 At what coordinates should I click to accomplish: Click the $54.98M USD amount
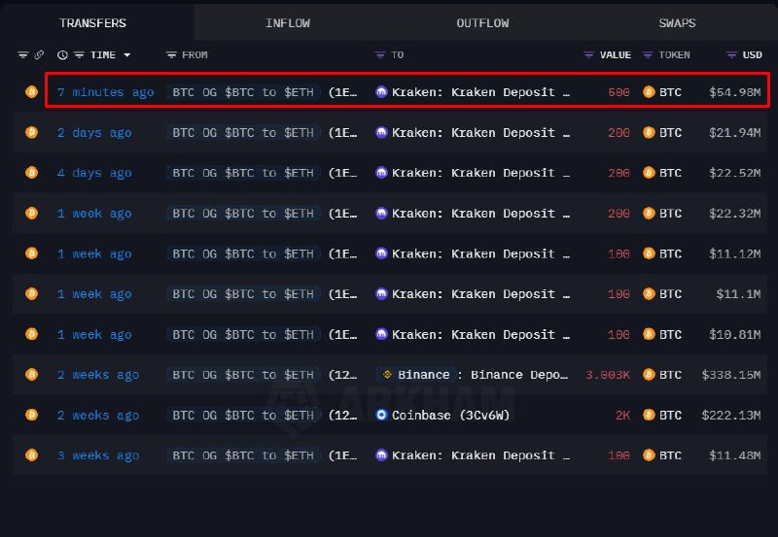pos(735,92)
